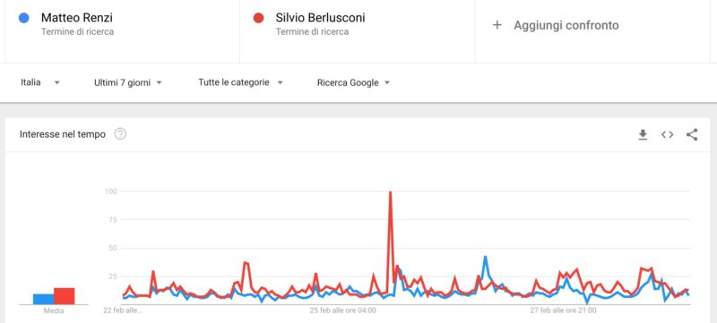Click the plus icon to add comparison
The width and height of the screenshot is (717, 323).
(x=497, y=25)
